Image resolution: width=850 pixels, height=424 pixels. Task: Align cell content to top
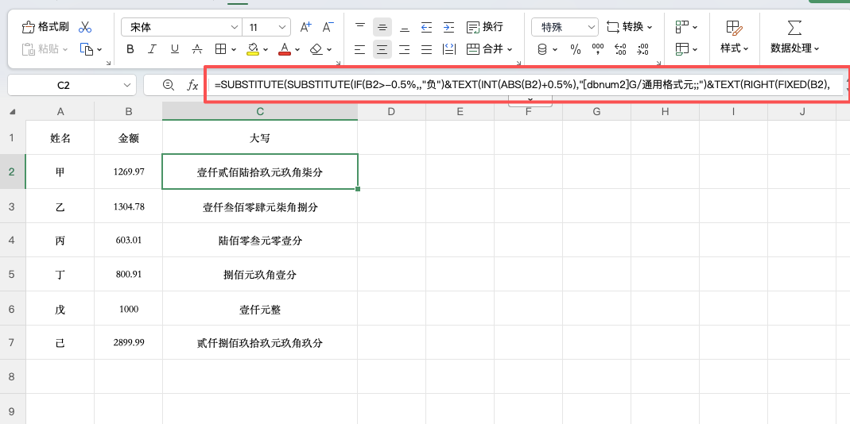tap(360, 27)
